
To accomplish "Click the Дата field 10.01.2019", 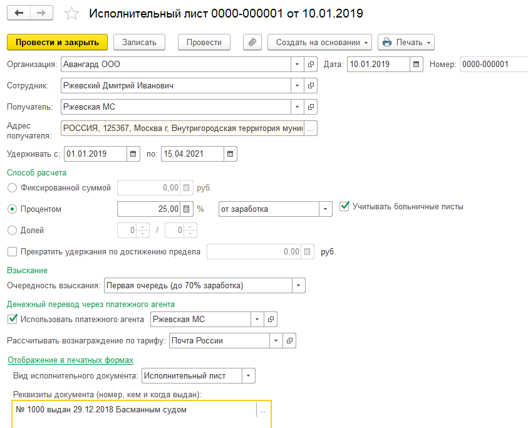I will point(378,64).
